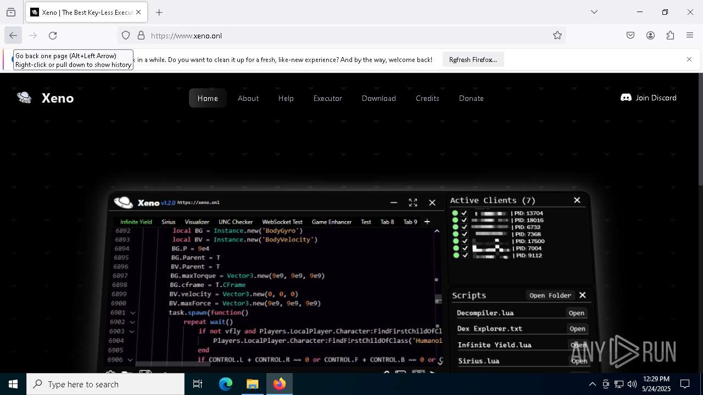
Task: Toggle fullscreen on the Xeno executor
Action: click(413, 202)
